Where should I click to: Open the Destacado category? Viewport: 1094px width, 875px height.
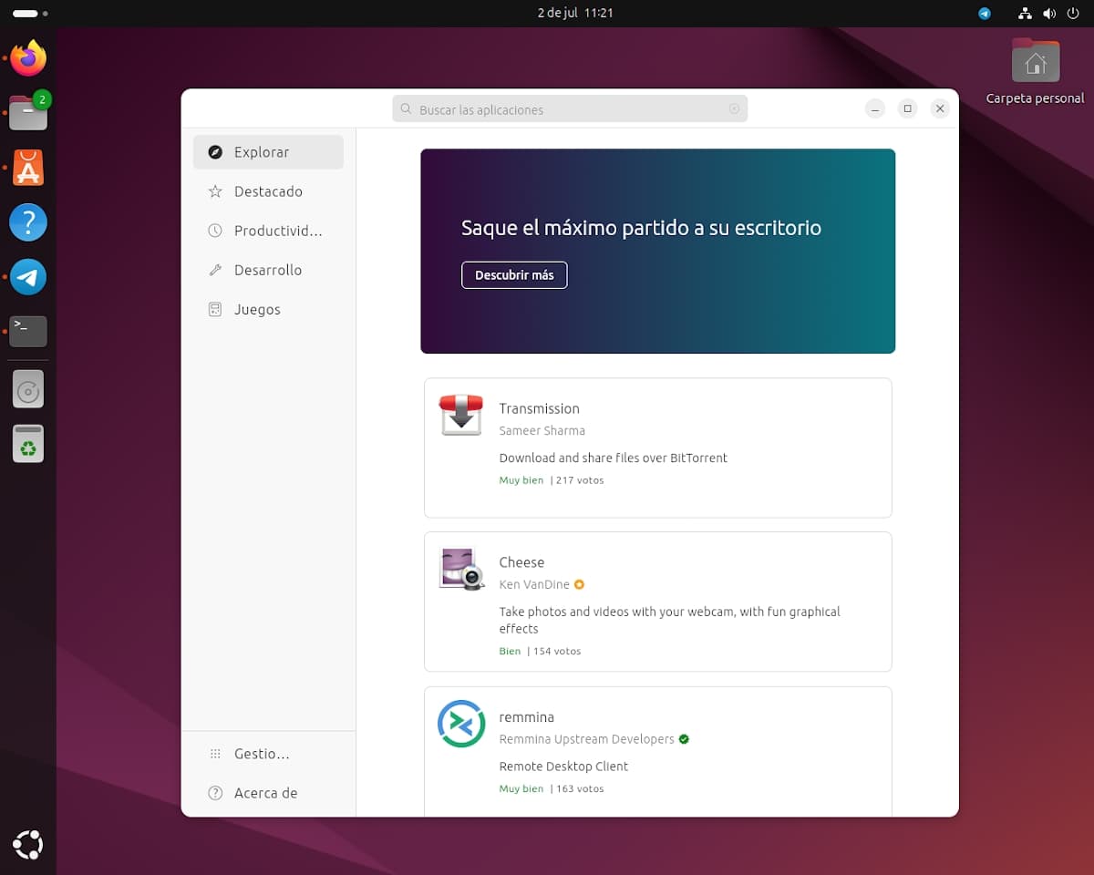click(268, 191)
